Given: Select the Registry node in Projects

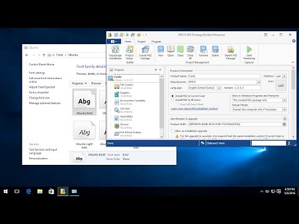Looking at the screenshot, I should (x=125, y=94).
